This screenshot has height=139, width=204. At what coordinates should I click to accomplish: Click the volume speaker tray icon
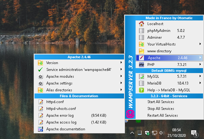(162, 133)
